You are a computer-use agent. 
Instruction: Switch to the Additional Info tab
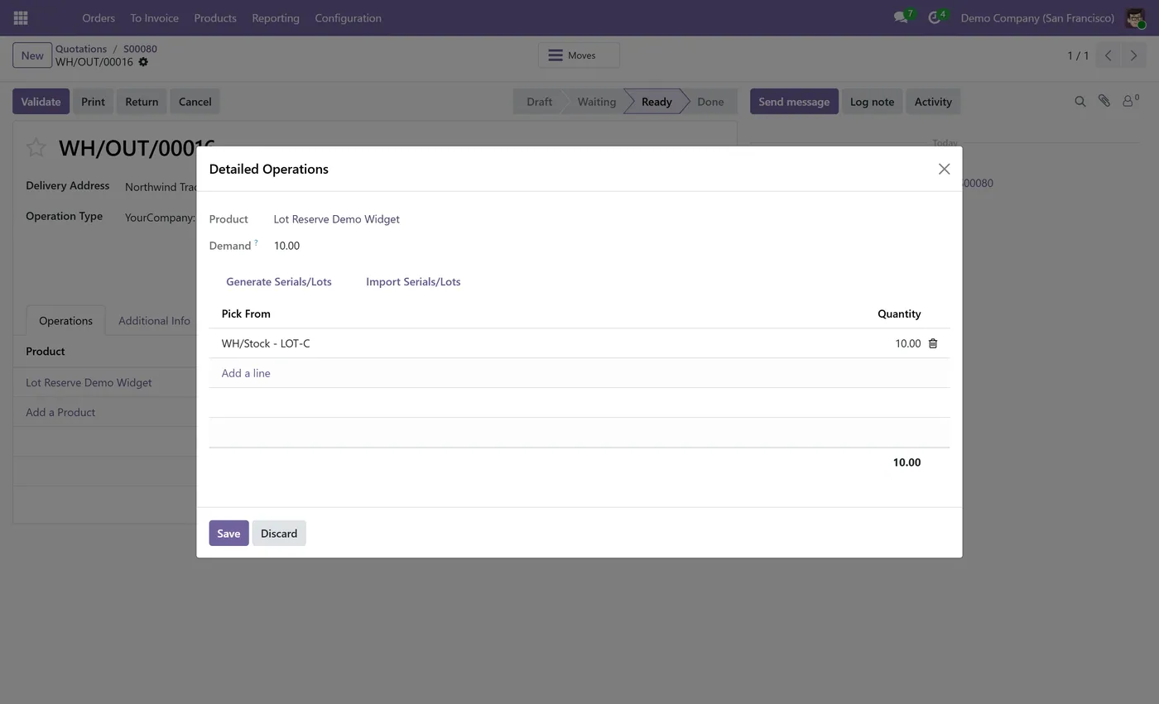pos(154,320)
